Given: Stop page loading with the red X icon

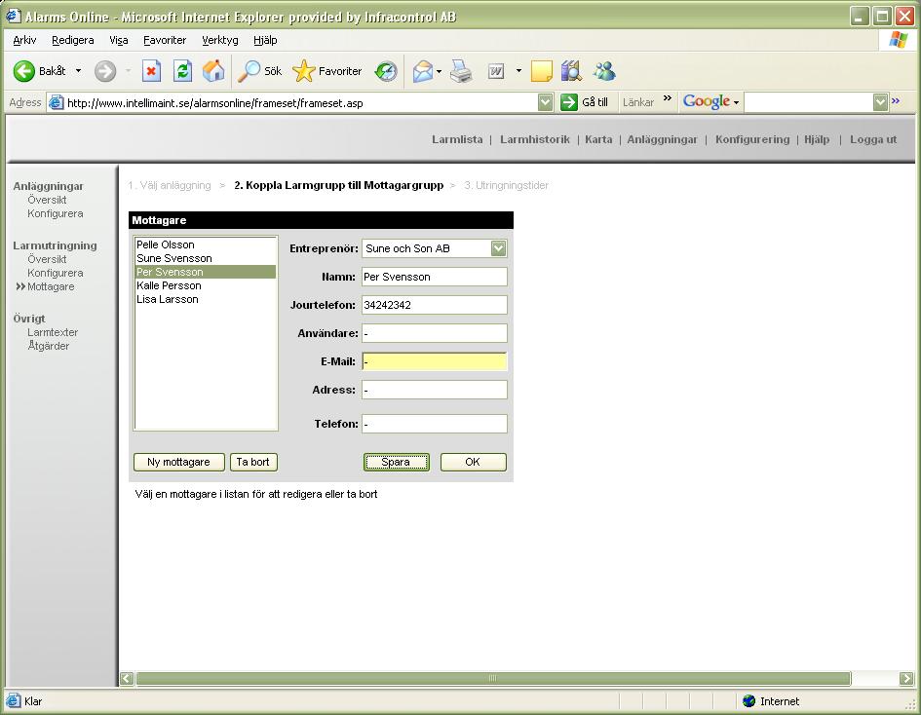Looking at the screenshot, I should click(151, 71).
